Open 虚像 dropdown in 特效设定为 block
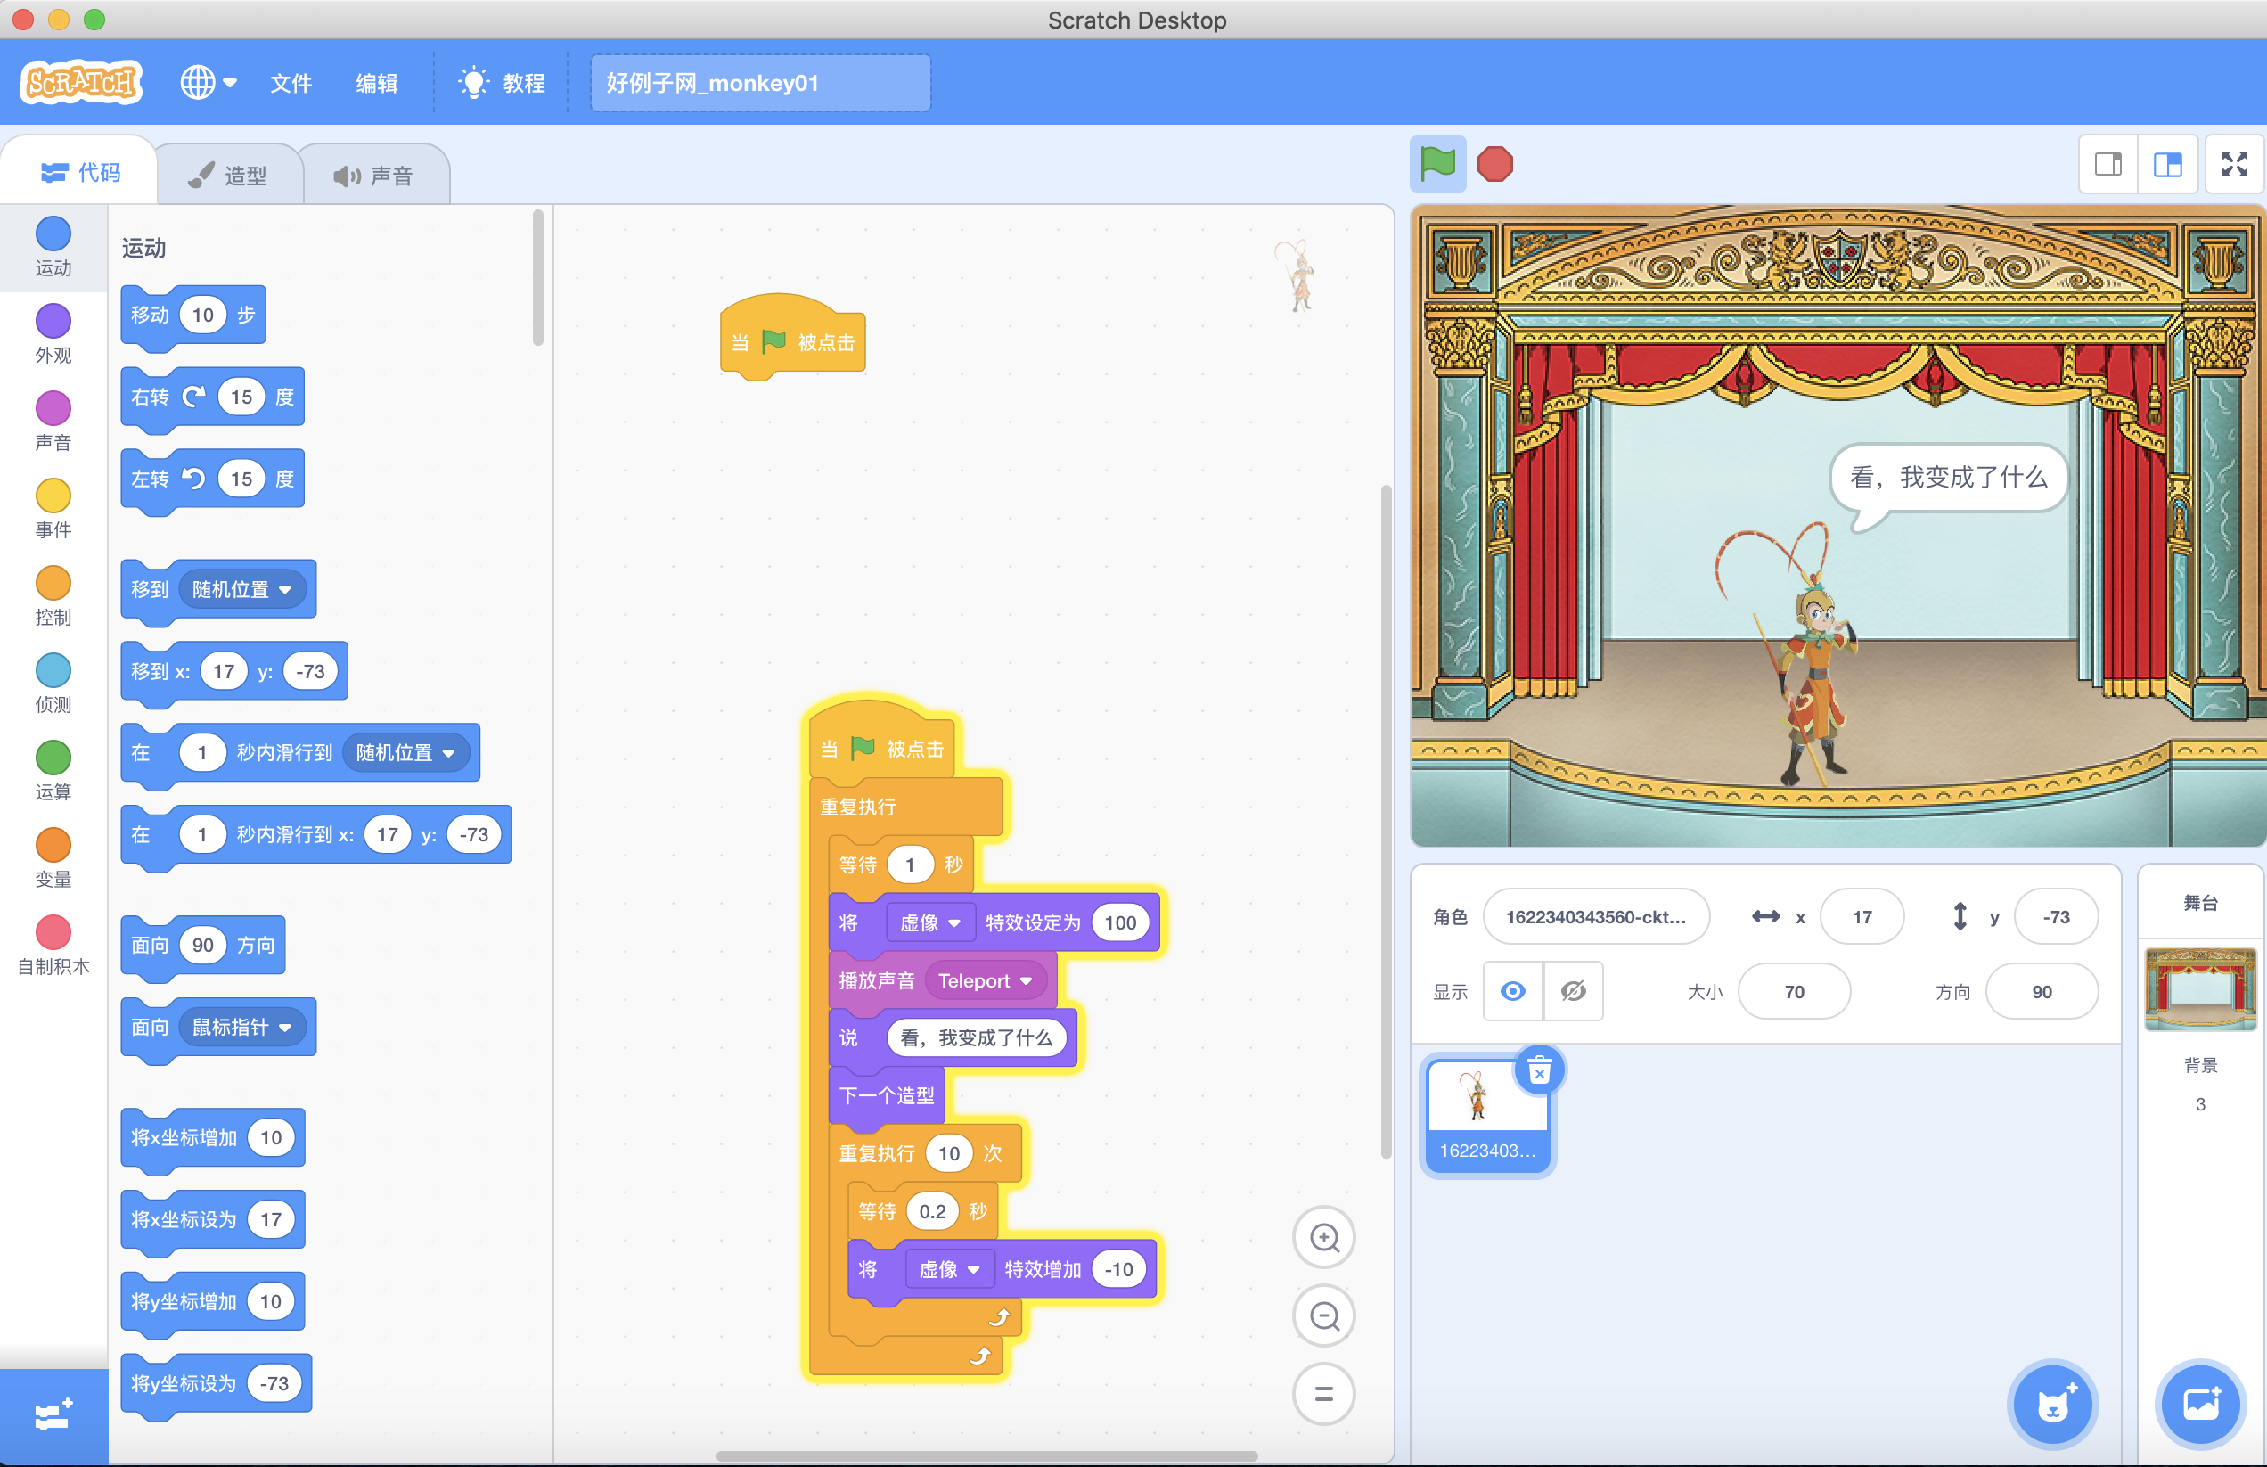 929,922
